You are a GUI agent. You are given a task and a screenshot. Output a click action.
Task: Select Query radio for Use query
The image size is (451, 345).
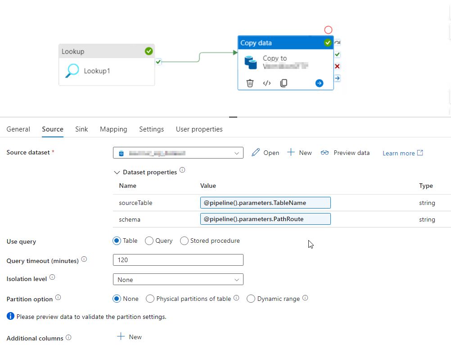pos(149,241)
